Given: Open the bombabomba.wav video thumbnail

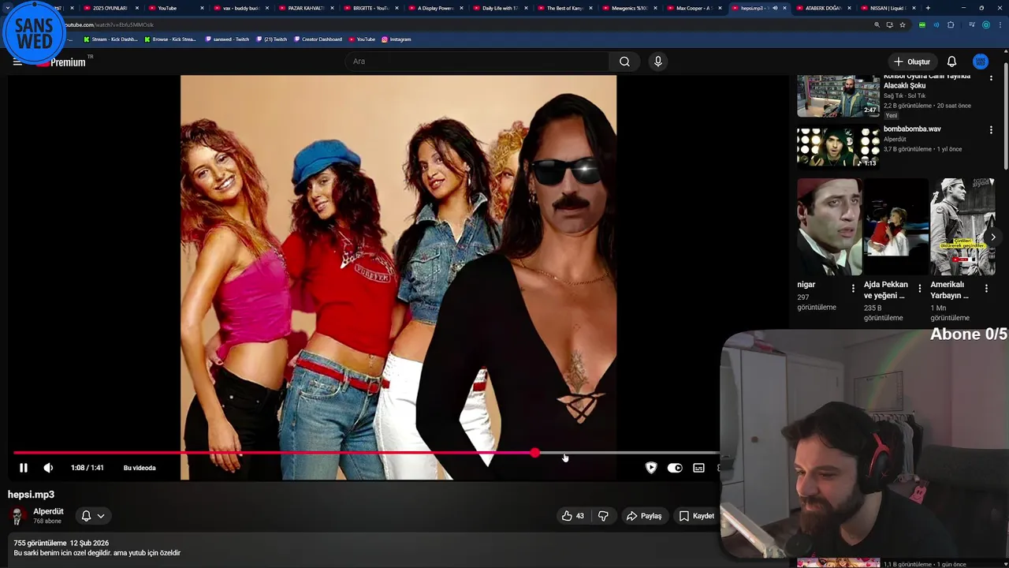Looking at the screenshot, I should point(838,147).
